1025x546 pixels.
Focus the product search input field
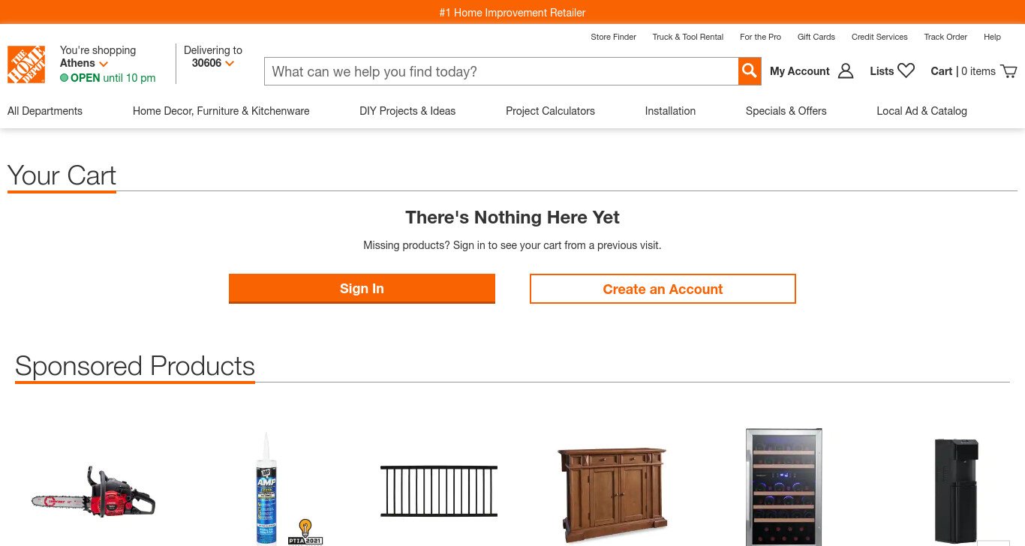501,71
